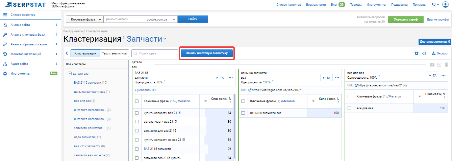Tick checkbox for автозапчасти ваз 2115

[x=137, y=122]
